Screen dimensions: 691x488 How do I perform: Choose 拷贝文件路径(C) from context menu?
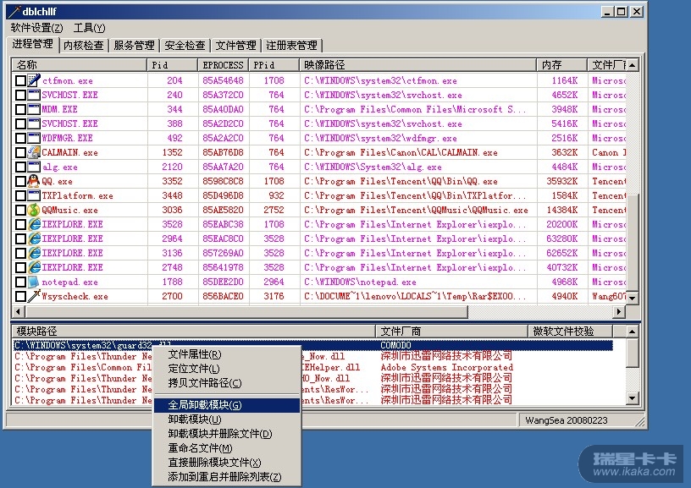[227, 383]
